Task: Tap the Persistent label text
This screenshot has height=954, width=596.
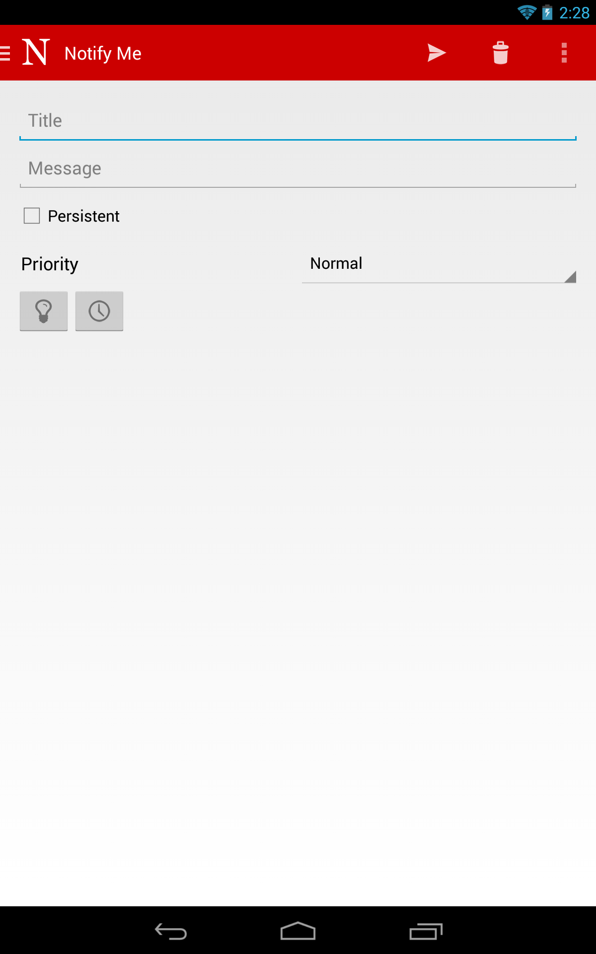Action: coord(83,216)
